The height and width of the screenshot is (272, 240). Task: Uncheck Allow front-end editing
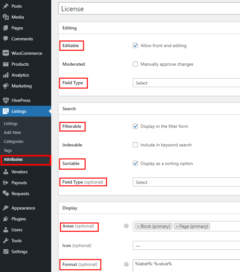tap(135, 45)
